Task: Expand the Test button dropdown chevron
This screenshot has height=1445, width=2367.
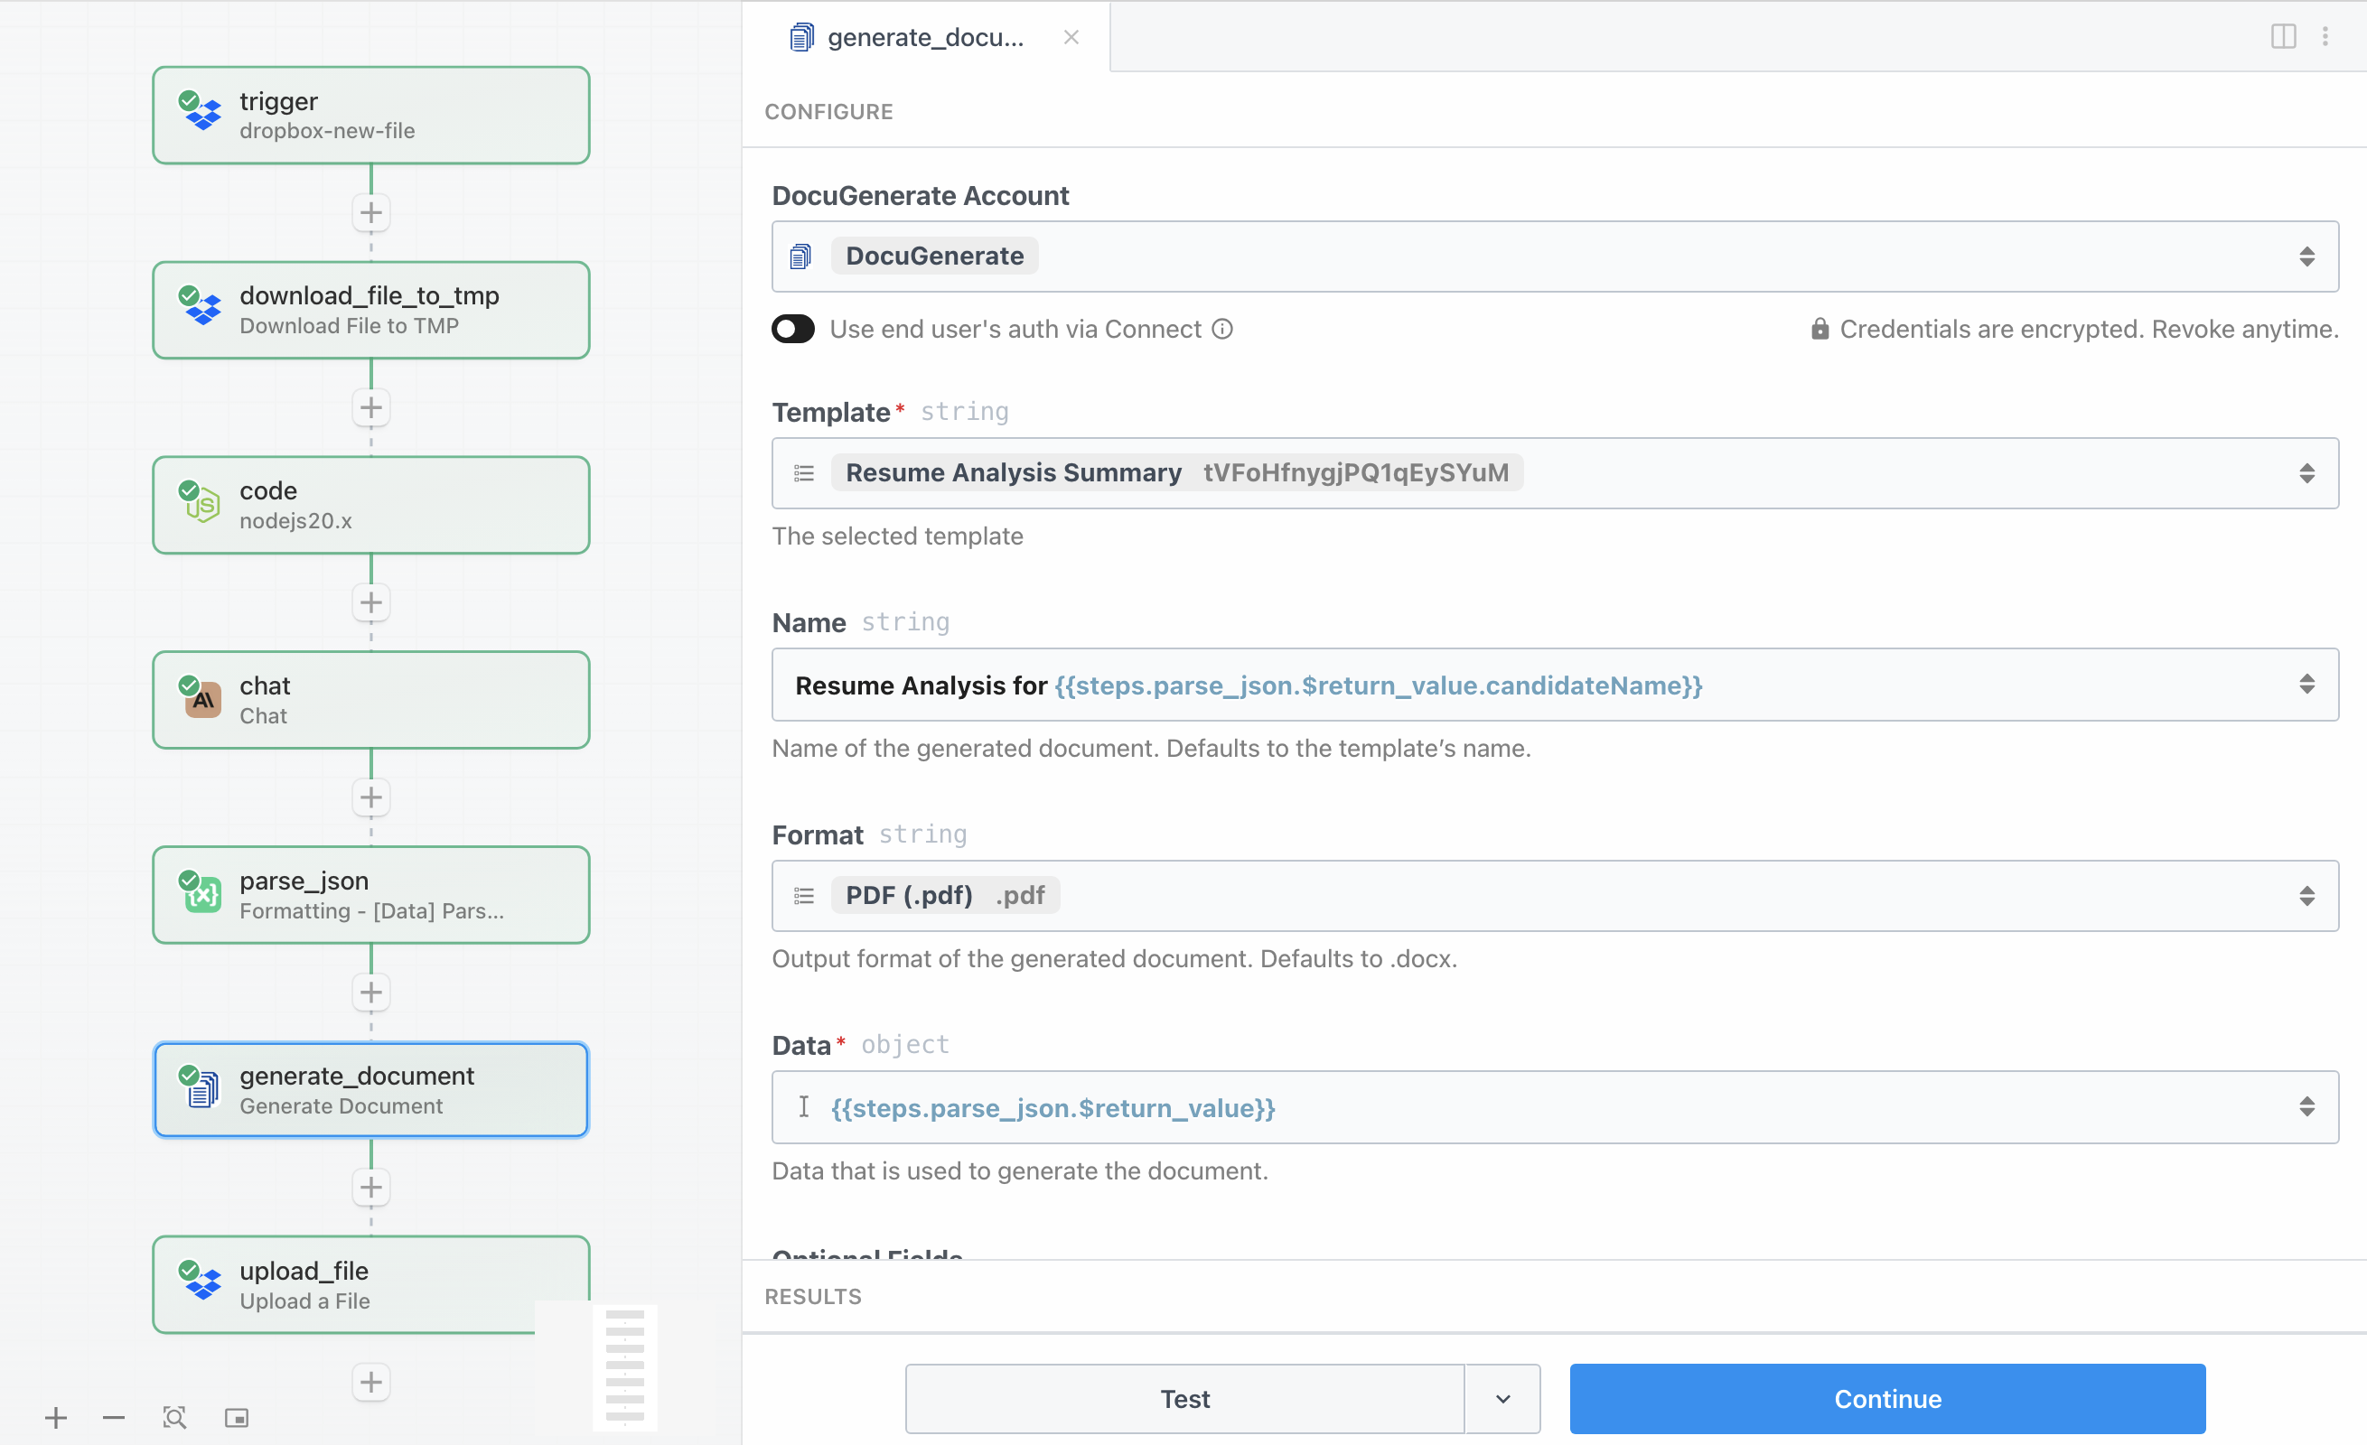Action: (1502, 1399)
